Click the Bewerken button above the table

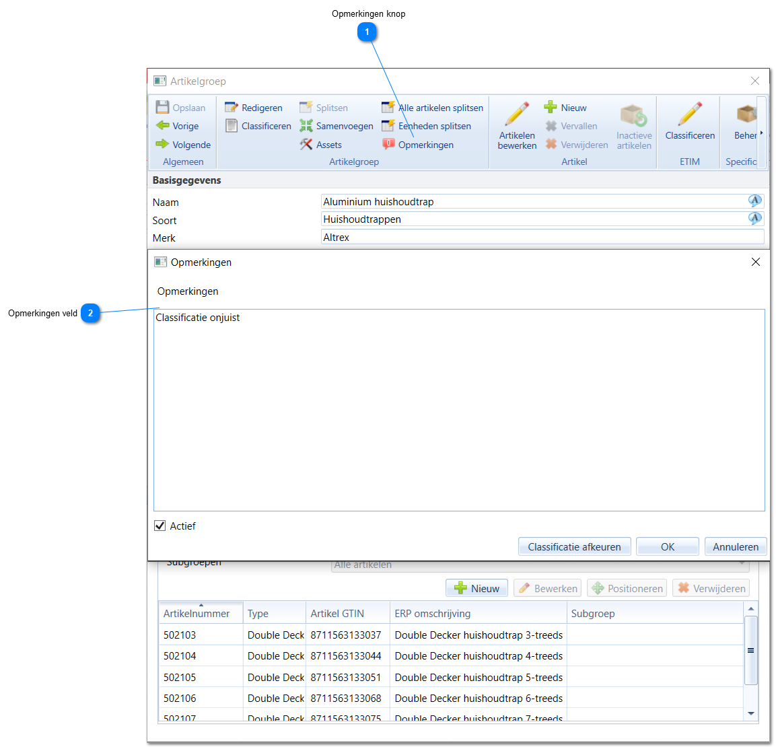coord(547,588)
